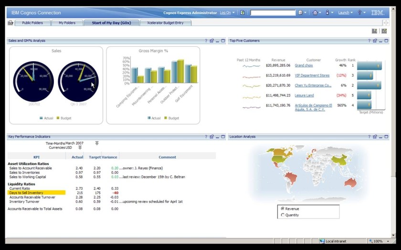This screenshot has width=401, height=250.
Task: Open the tab menu icon left of Public Folders
Action: coord(11,23)
